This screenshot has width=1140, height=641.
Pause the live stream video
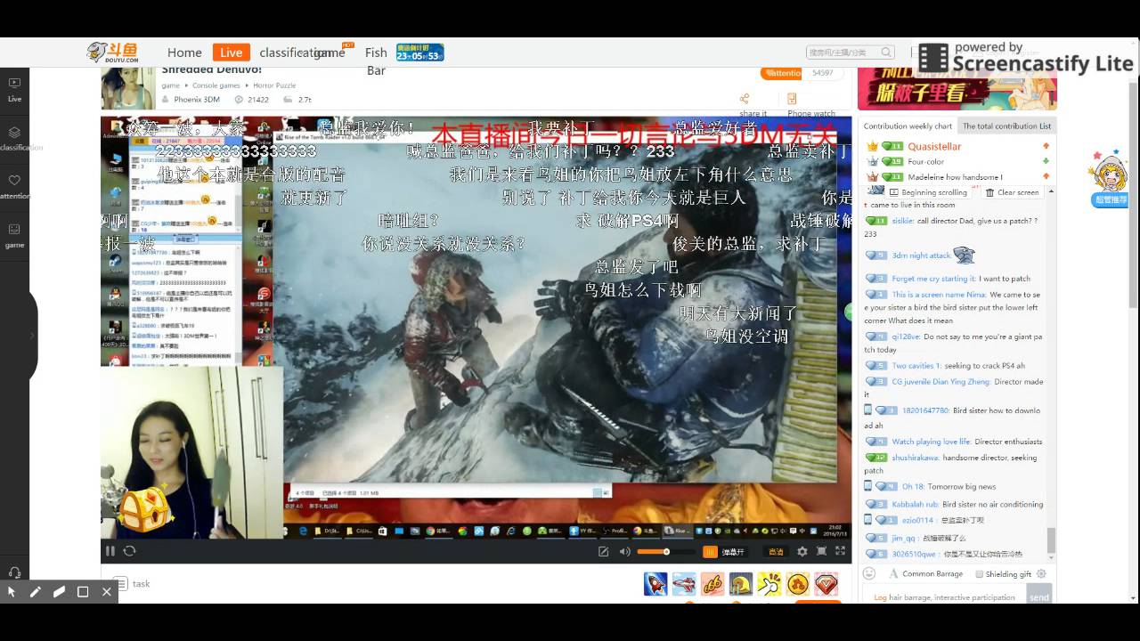pyautogui.click(x=110, y=551)
